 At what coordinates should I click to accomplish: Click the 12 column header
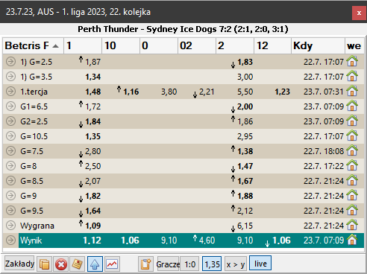(x=273, y=45)
